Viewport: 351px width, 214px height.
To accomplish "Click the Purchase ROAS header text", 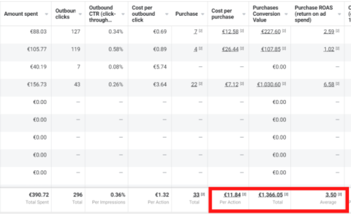I will tap(313, 14).
